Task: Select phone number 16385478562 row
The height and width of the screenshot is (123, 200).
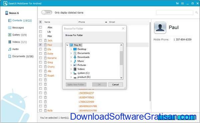Action: (x=86, y=97)
